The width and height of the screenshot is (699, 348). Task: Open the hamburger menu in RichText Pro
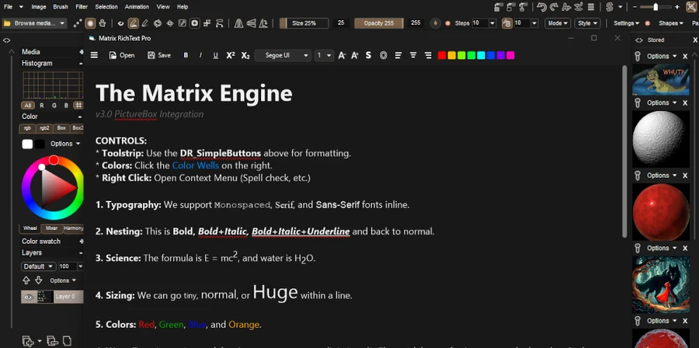click(x=95, y=55)
